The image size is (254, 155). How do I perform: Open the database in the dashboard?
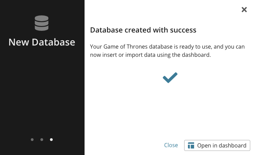pyautogui.click(x=217, y=145)
